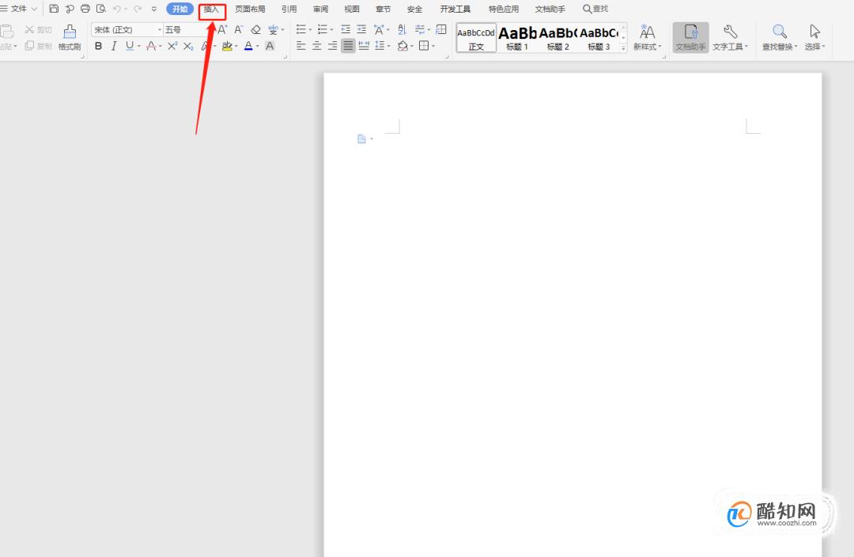Expand the quick access toolbar customize arrow
The width and height of the screenshot is (854, 557).
(153, 9)
